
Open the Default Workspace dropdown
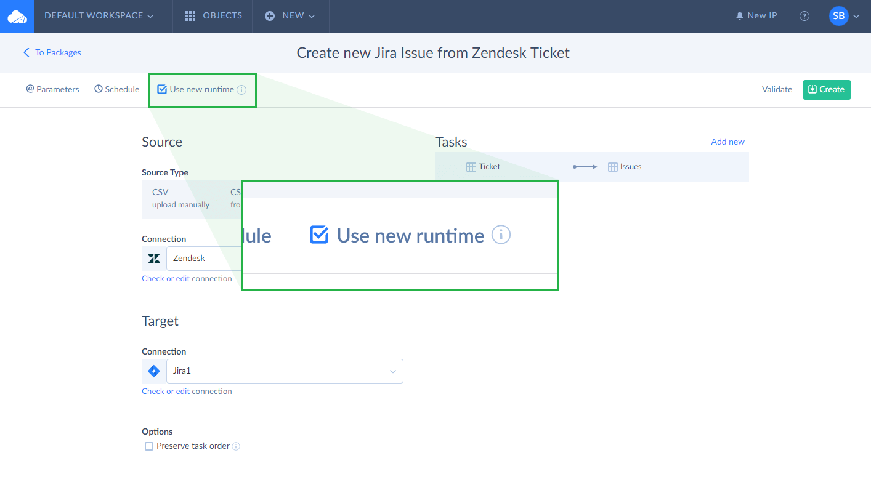click(x=99, y=16)
